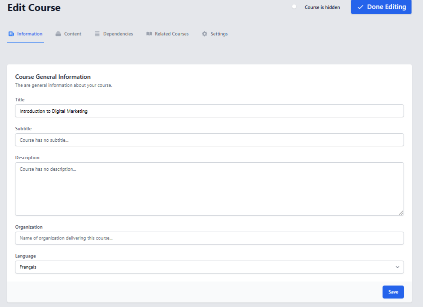Focus the Title input field

tap(209, 111)
